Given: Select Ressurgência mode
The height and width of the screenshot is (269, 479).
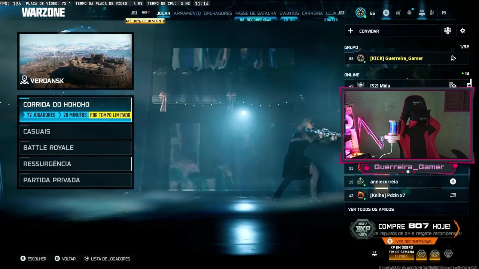Looking at the screenshot, I should [x=76, y=164].
